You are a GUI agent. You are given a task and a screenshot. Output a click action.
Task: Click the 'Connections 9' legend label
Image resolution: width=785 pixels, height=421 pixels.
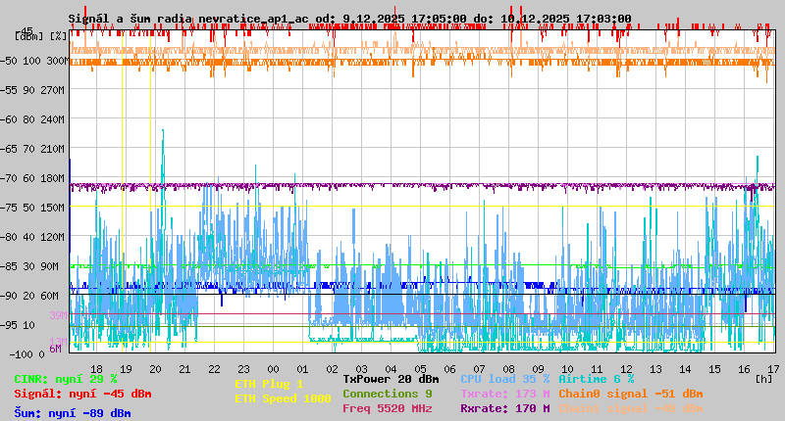tap(387, 394)
